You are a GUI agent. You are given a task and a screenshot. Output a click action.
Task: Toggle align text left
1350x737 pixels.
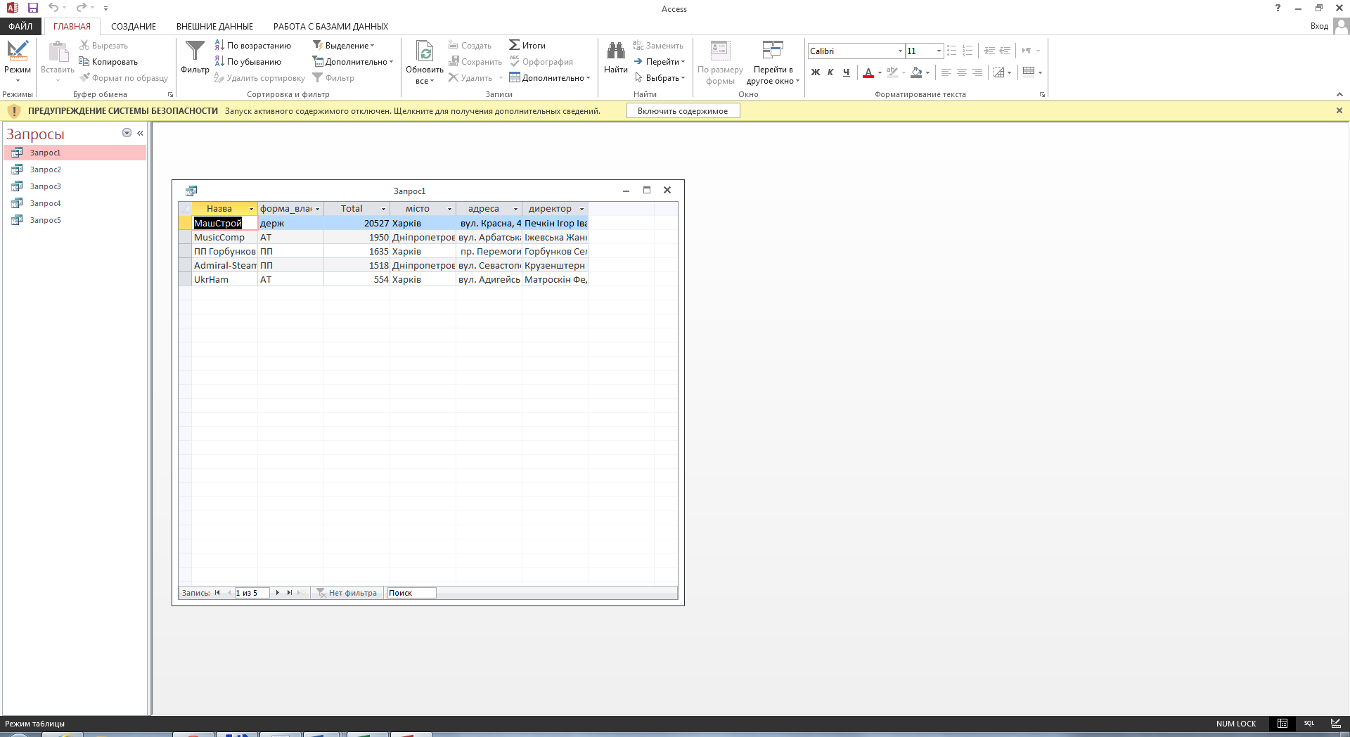(946, 72)
